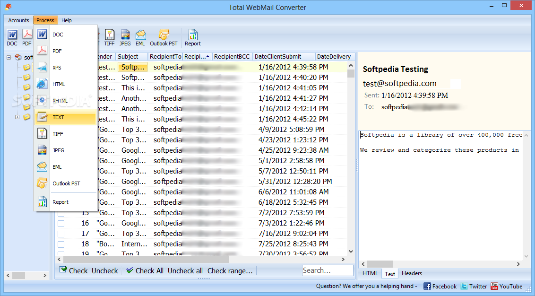Choose HTML in the Process menu
Screen dimensions: 535x296
click(66, 84)
